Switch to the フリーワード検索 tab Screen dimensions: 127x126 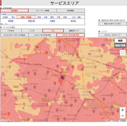43,10
